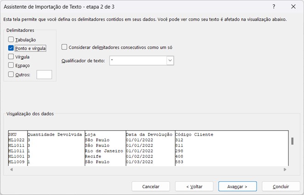Click the Cancelar button
Screen dimensions: 304x195
tap(151, 187)
